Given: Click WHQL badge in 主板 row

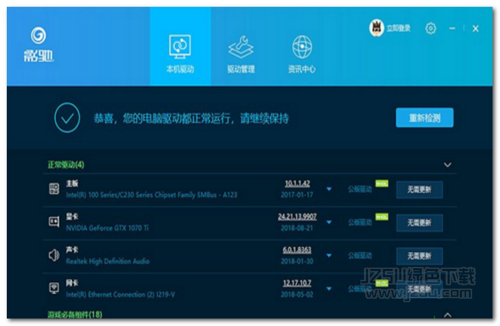Looking at the screenshot, I should pyautogui.click(x=382, y=183).
